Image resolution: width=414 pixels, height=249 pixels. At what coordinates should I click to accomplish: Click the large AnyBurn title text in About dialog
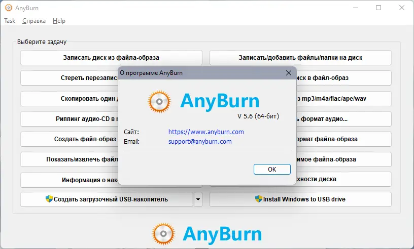[220, 101]
